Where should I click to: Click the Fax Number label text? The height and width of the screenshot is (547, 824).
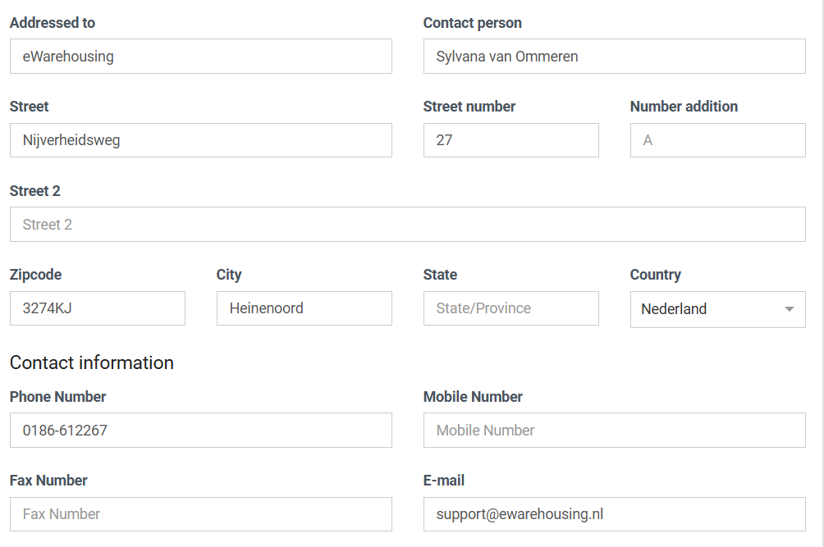point(48,481)
